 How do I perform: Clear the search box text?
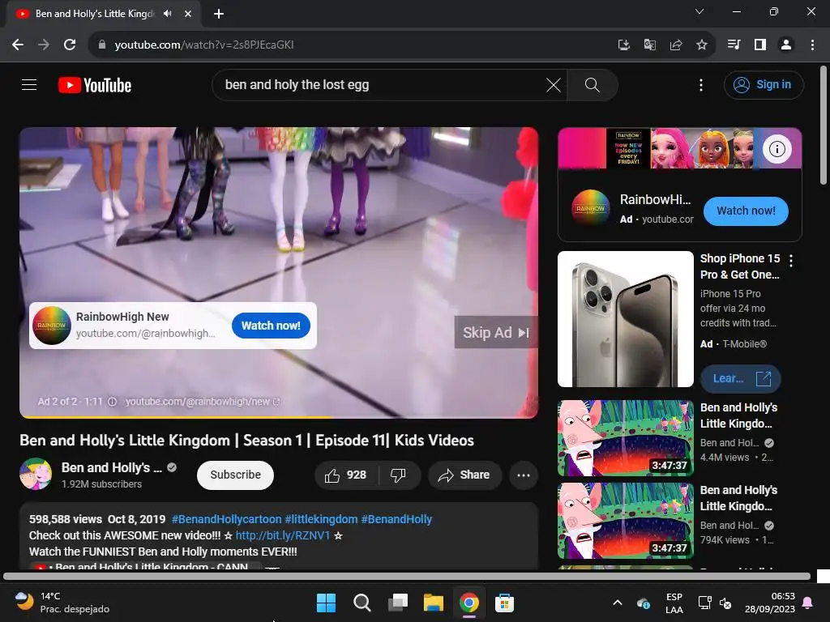(553, 85)
